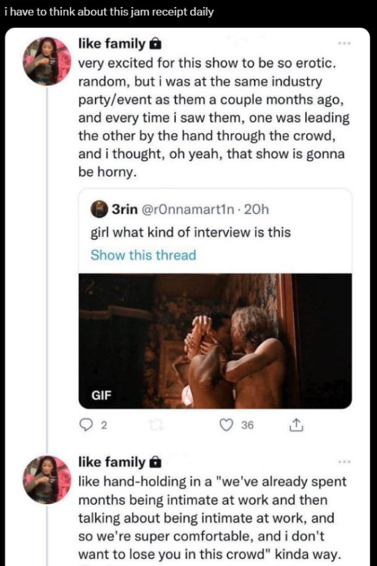This screenshot has height=566, width=377.
Task: Open the three-dot menu on first tweet
Action: pos(344,44)
